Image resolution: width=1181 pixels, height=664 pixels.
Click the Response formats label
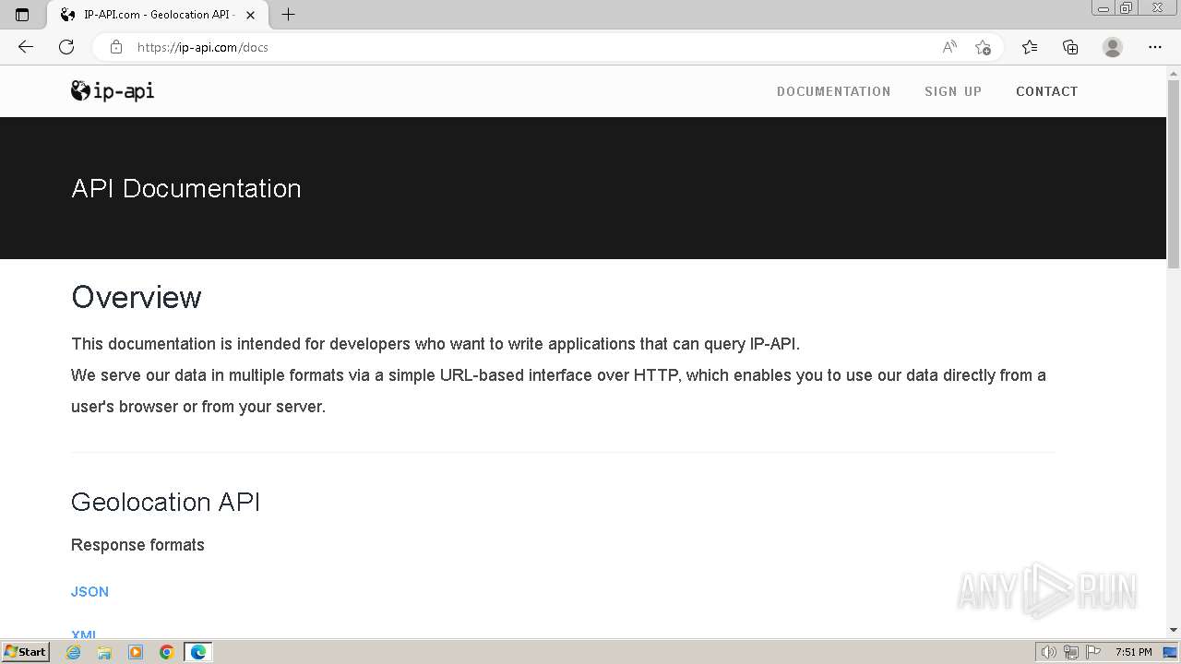137,545
